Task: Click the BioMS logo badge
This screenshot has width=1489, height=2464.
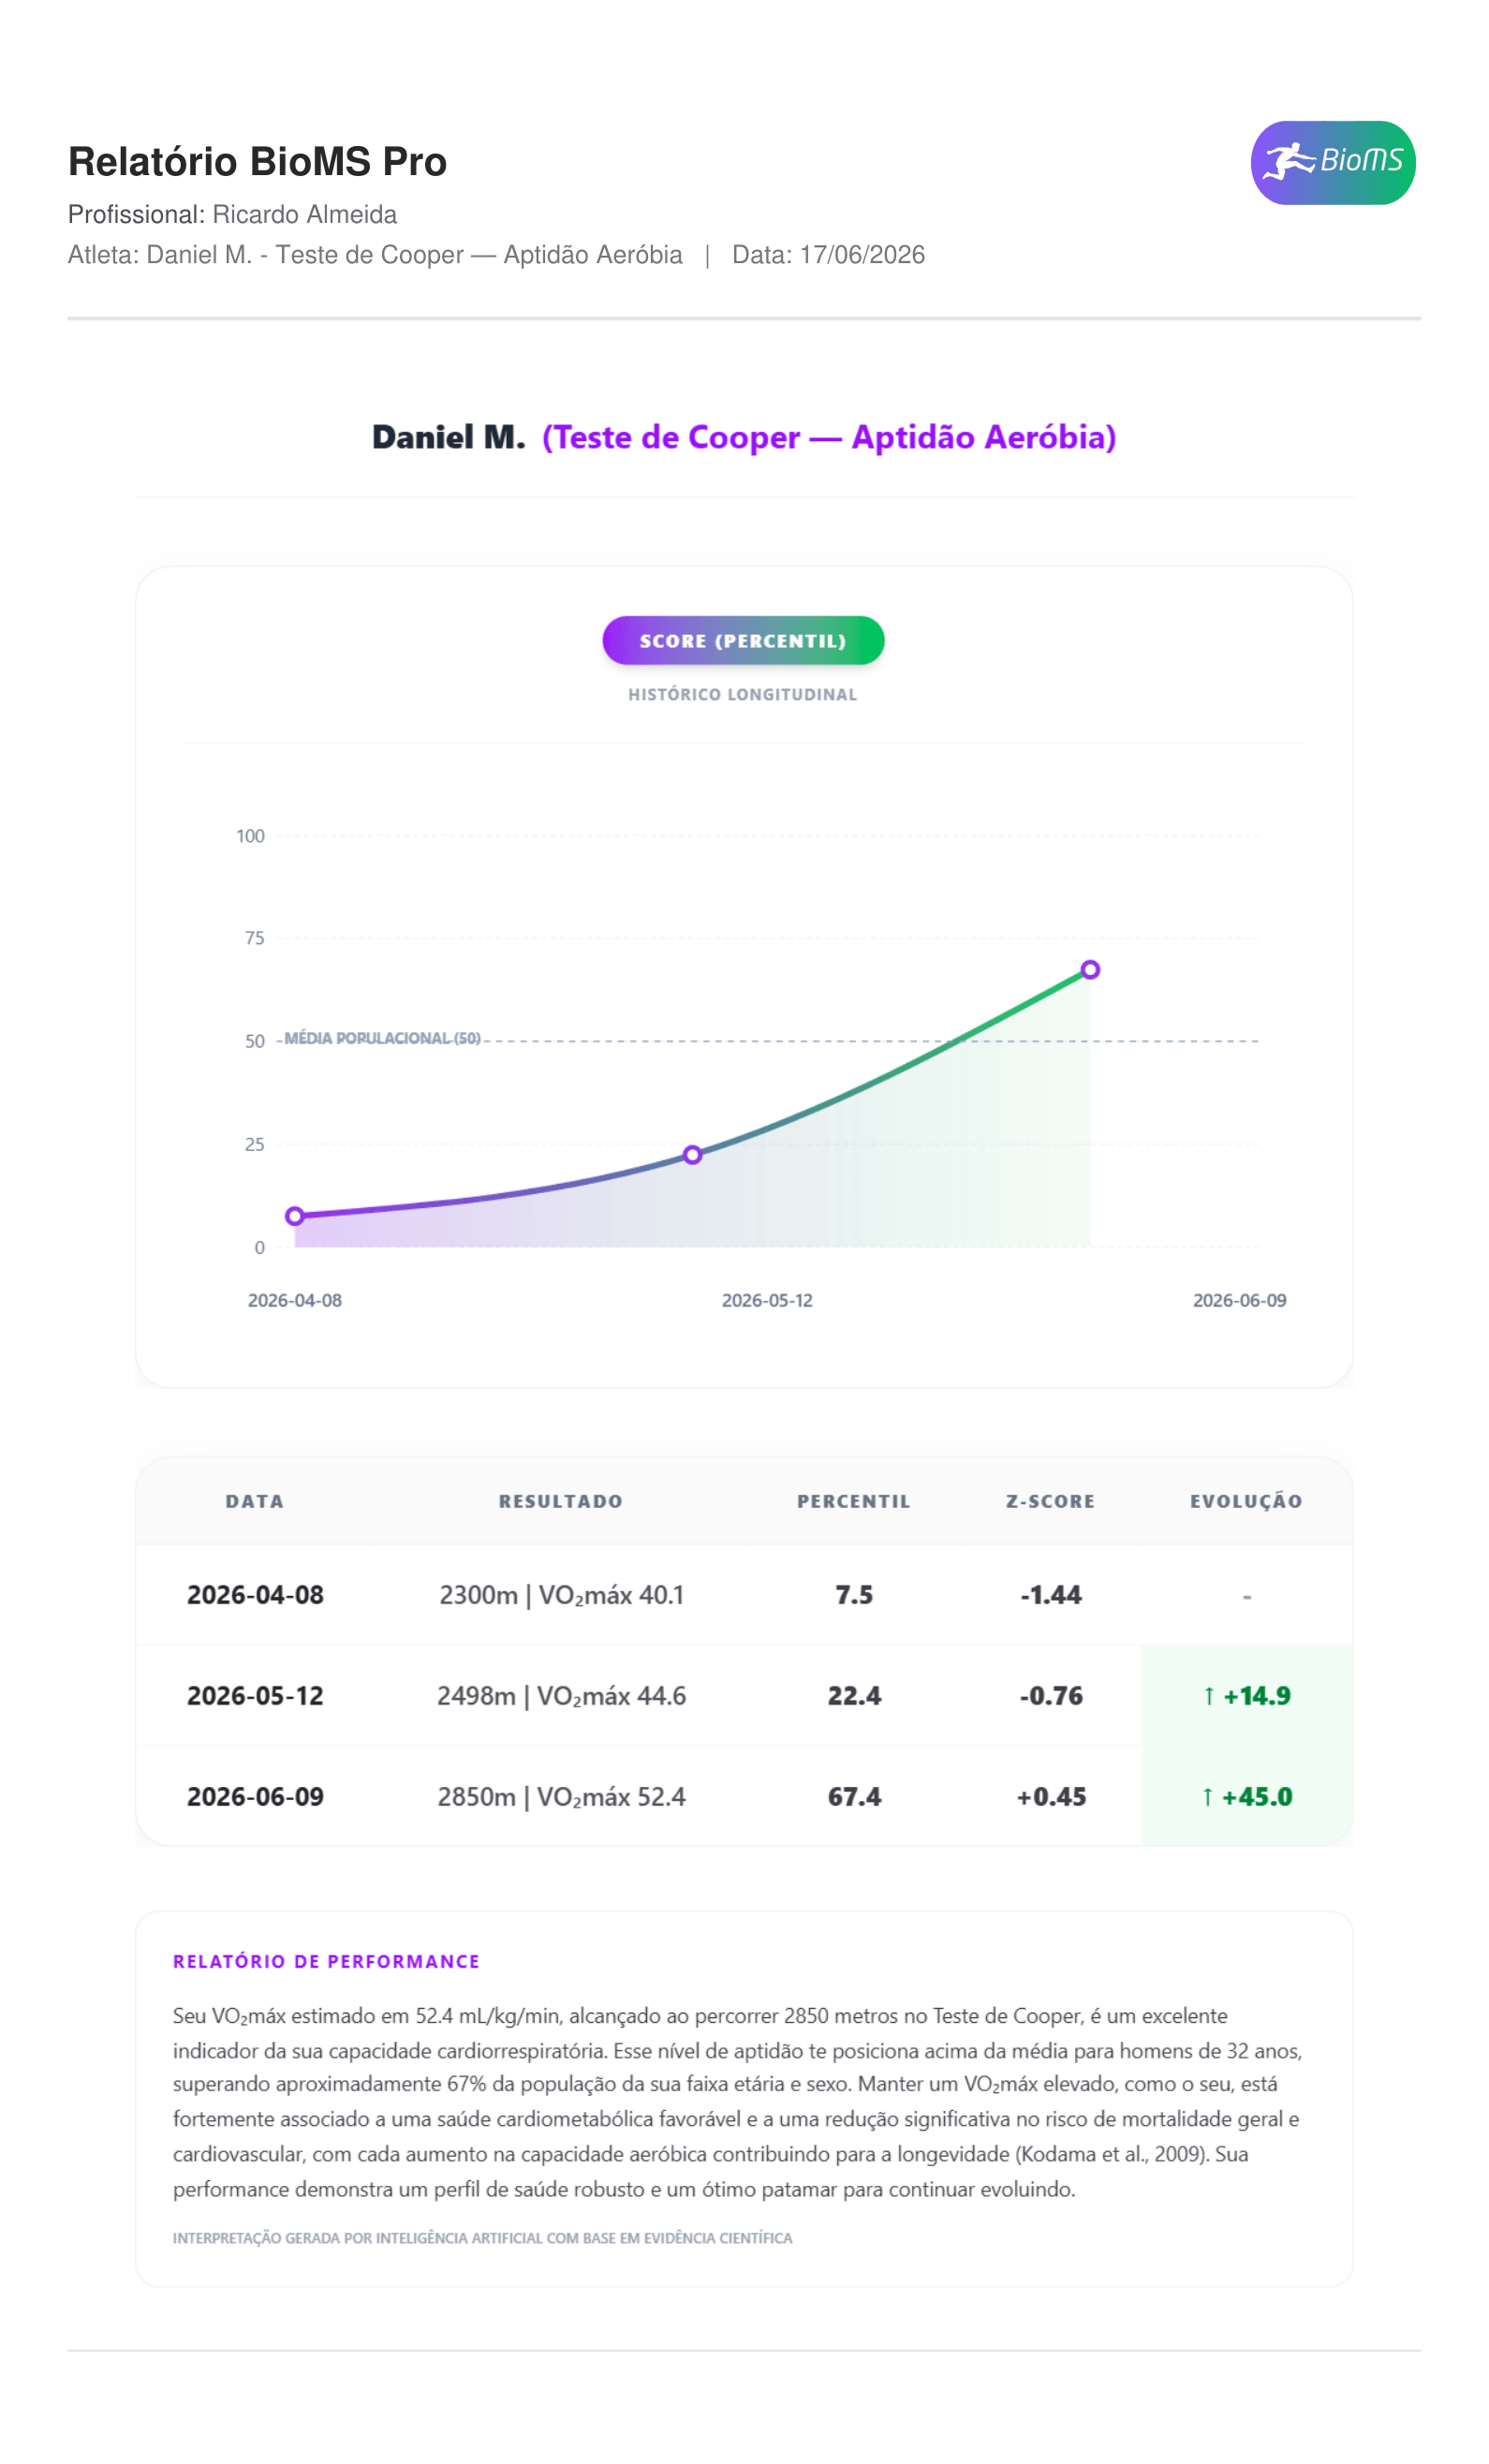Action: coord(1332,163)
